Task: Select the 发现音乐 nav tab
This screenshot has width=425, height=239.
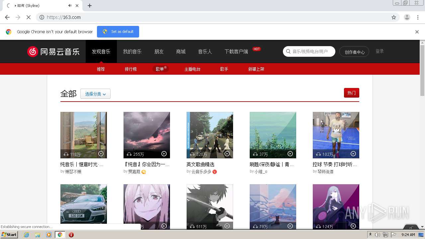Action: coord(101,51)
